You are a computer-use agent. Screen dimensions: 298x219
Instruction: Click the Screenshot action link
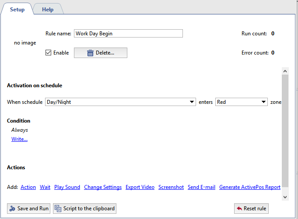pyautogui.click(x=171, y=187)
